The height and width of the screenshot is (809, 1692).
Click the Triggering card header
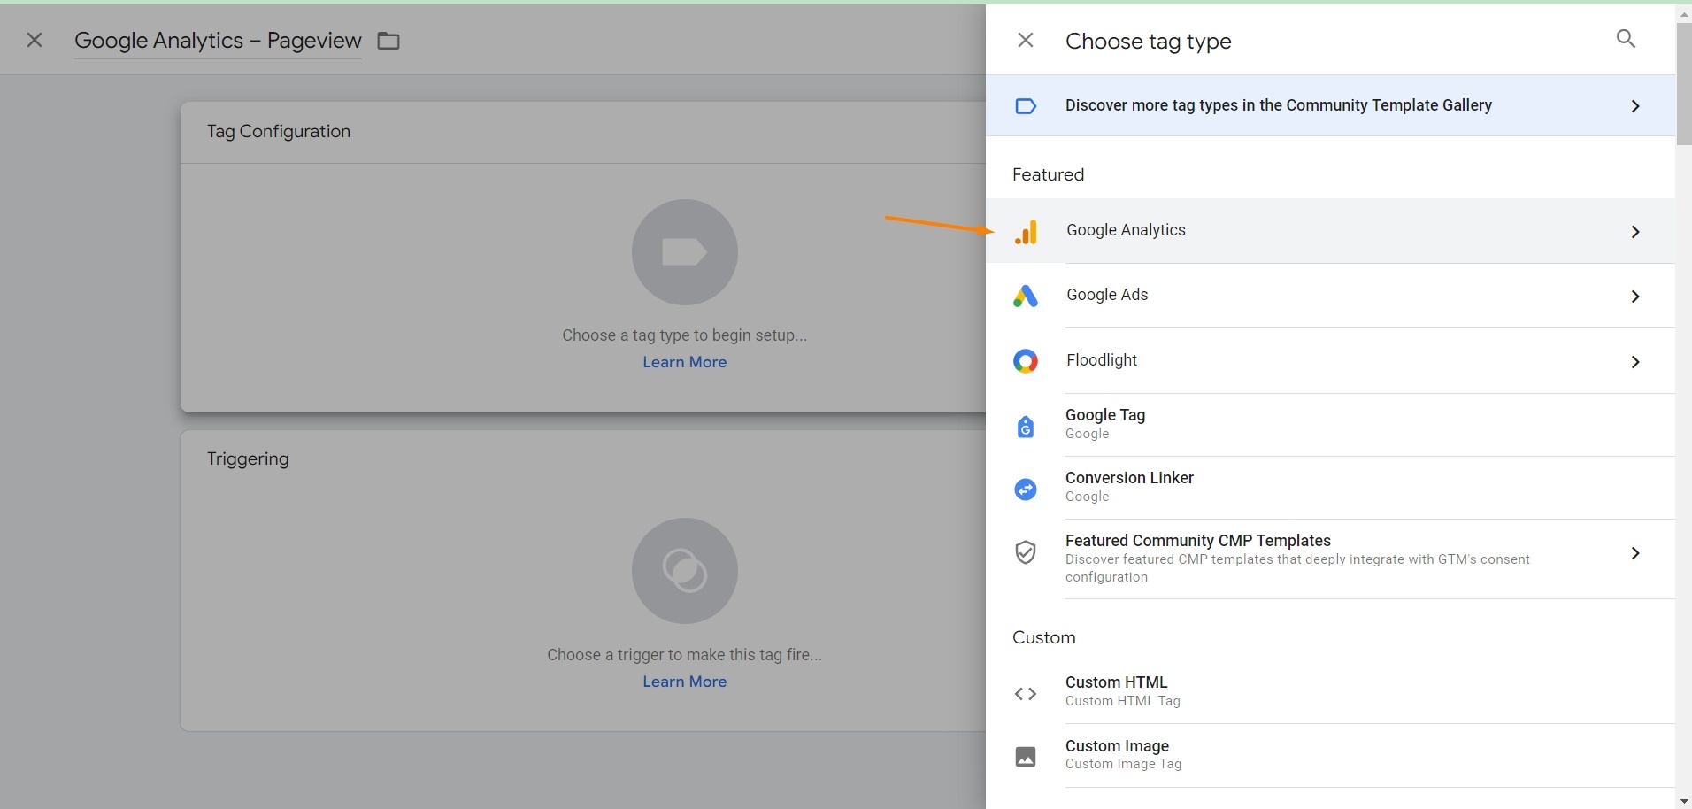coord(248,458)
